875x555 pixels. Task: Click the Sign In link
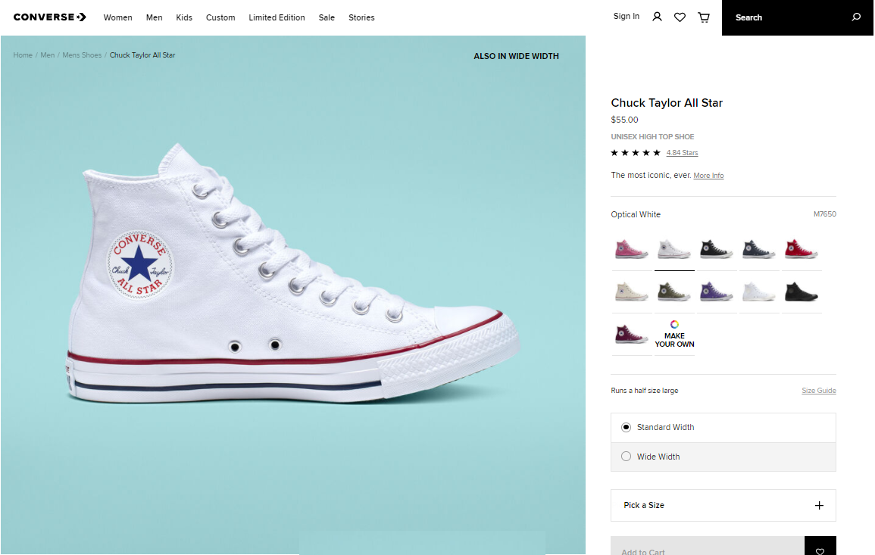(626, 16)
